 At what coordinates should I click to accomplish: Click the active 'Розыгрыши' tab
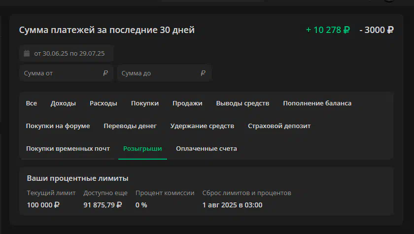(142, 148)
